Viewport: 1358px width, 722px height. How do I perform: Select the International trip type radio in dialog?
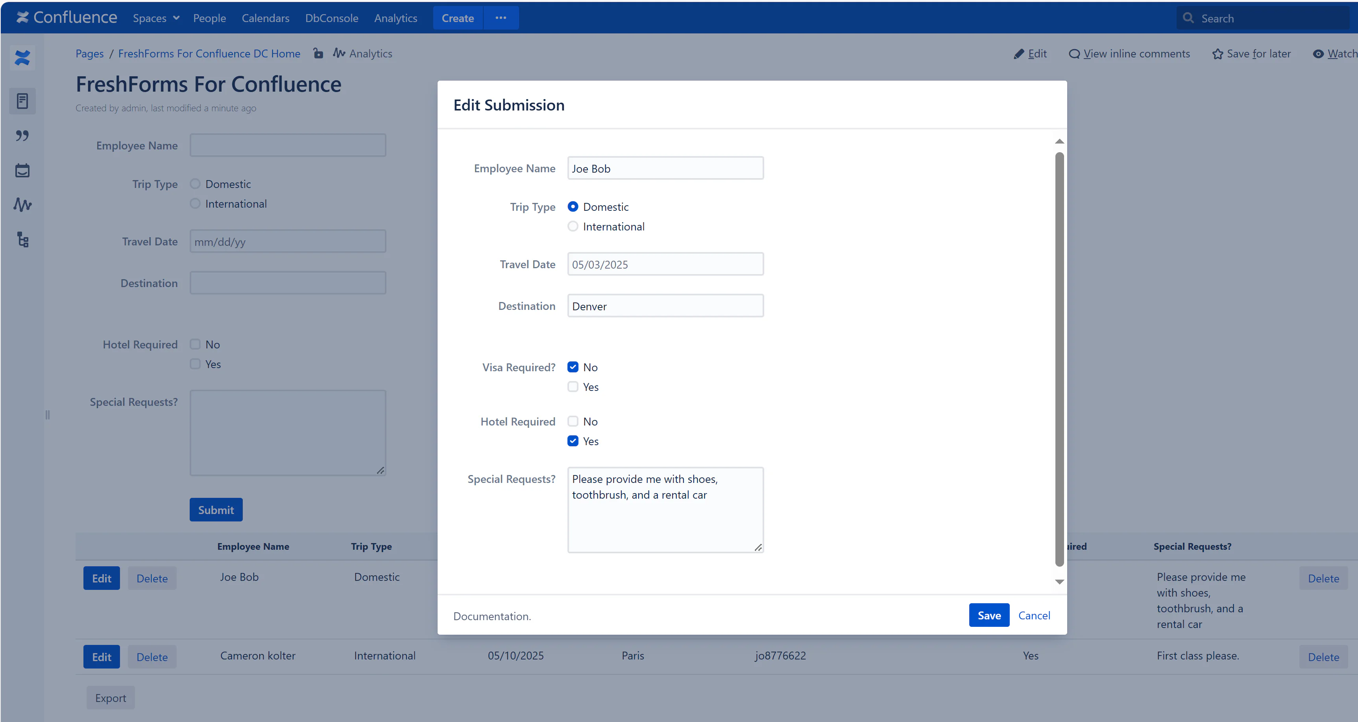click(573, 227)
